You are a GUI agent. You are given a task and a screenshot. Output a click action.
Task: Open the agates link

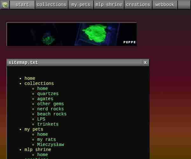coord(45,99)
